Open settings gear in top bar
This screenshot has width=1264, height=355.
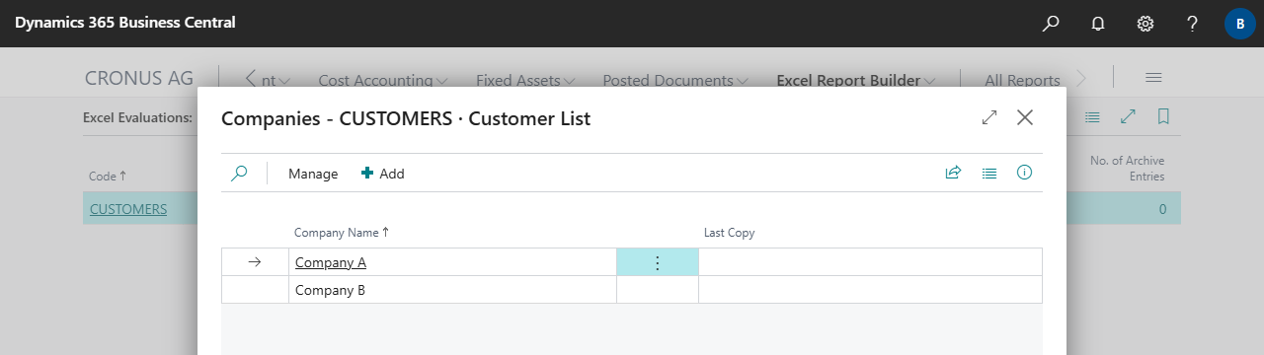pyautogui.click(x=1145, y=24)
